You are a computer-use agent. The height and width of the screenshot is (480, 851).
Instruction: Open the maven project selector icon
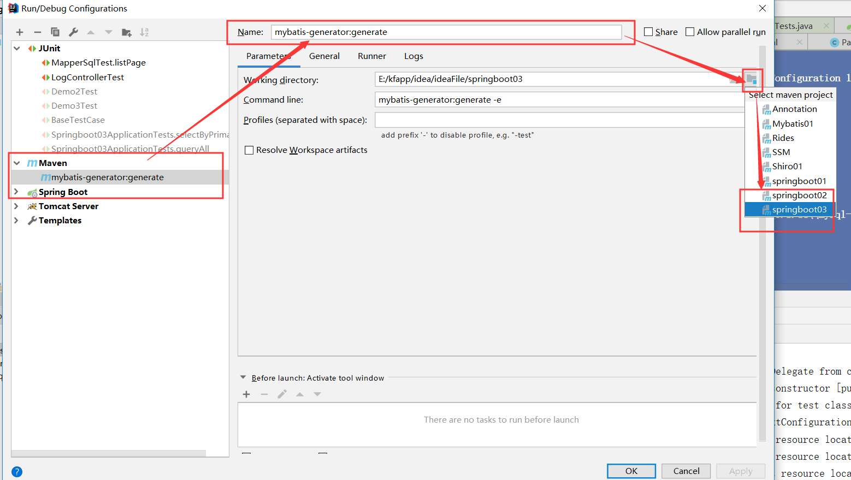(x=752, y=79)
